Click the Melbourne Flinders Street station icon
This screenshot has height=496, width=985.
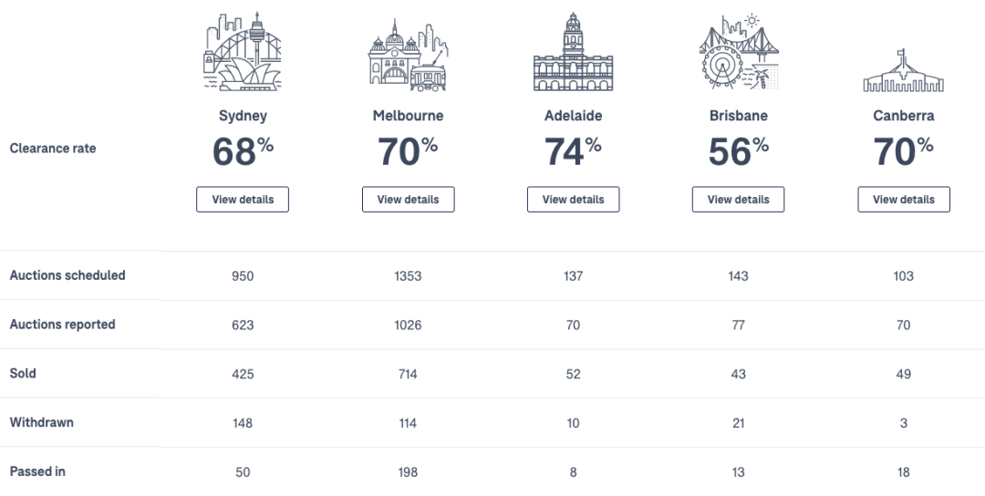tap(408, 56)
